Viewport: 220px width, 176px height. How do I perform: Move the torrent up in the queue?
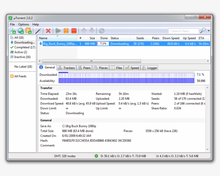pyautogui.click(x=84, y=31)
